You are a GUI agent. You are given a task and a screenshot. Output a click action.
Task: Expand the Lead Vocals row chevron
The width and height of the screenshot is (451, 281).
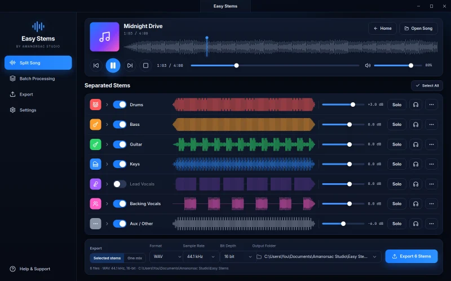tap(107, 184)
